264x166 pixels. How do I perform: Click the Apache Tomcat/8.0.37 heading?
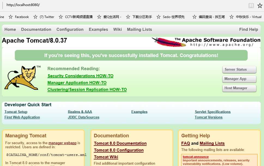click(x=34, y=40)
